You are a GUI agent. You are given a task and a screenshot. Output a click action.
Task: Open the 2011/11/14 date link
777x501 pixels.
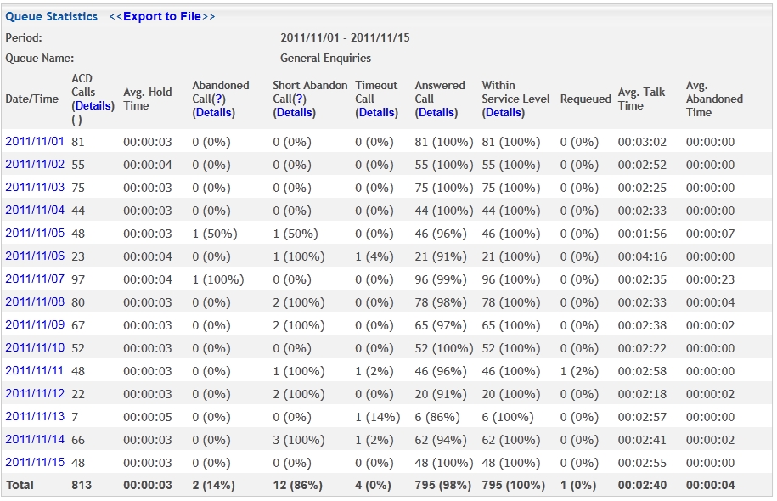click(35, 439)
